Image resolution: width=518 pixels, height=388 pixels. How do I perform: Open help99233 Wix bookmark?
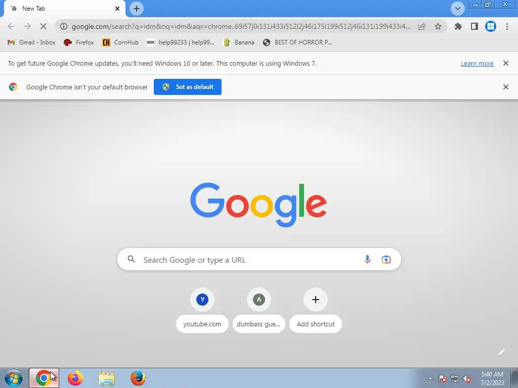click(x=181, y=42)
